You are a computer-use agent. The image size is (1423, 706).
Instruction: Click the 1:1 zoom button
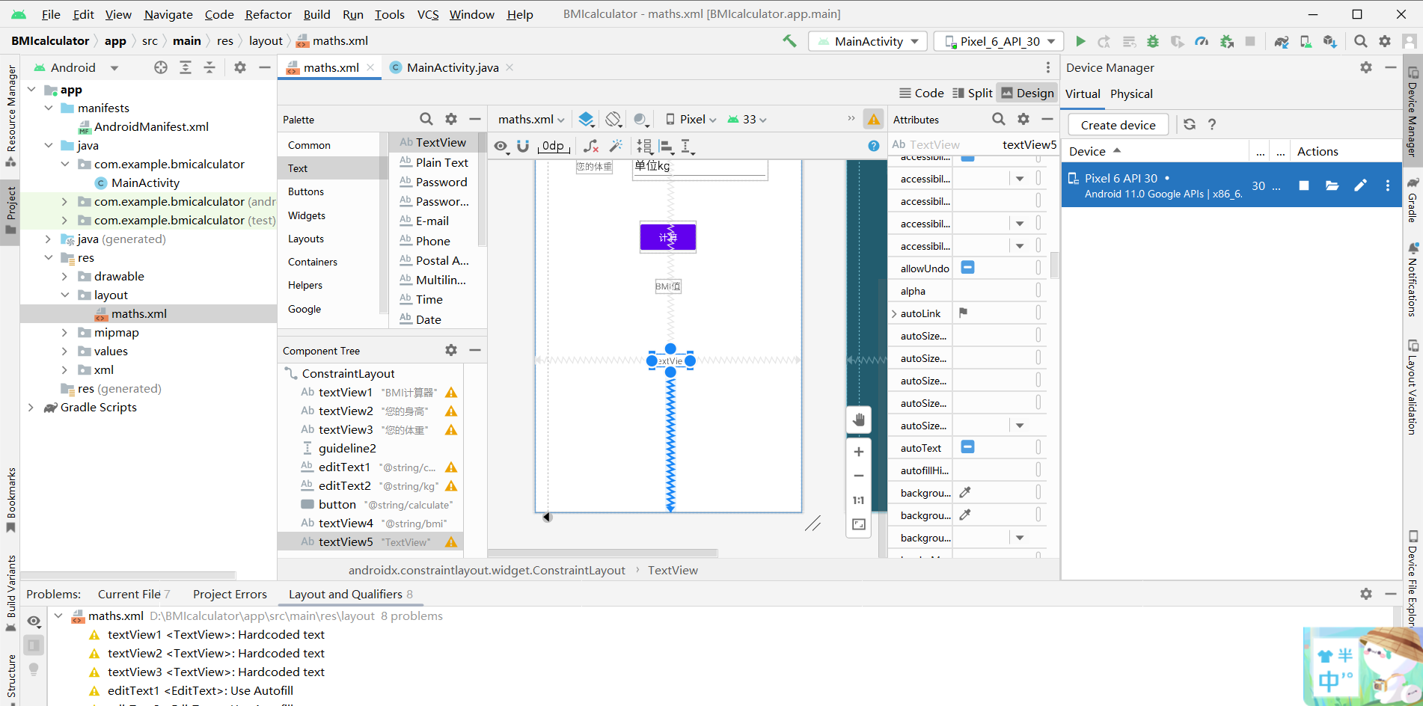[x=859, y=500]
